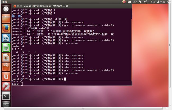Open the 访客 user menu
172x110 pixels.
(161, 2)
